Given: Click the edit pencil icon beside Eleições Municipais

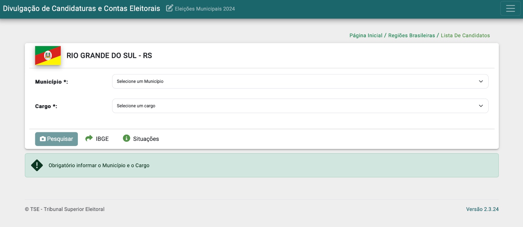Looking at the screenshot, I should (169, 8).
